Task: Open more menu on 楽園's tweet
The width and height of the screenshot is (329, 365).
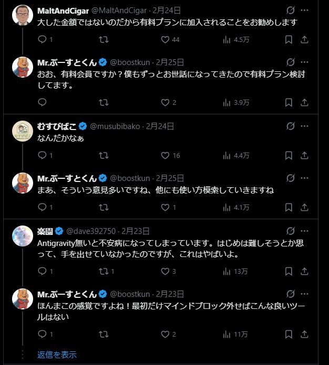Action: tap(304, 231)
